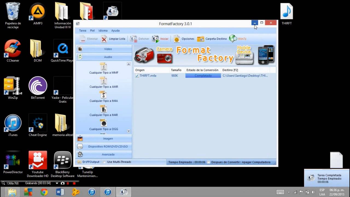350x197 pixels.
Task: Click Estado de la Conversión column header
Action: point(203,70)
